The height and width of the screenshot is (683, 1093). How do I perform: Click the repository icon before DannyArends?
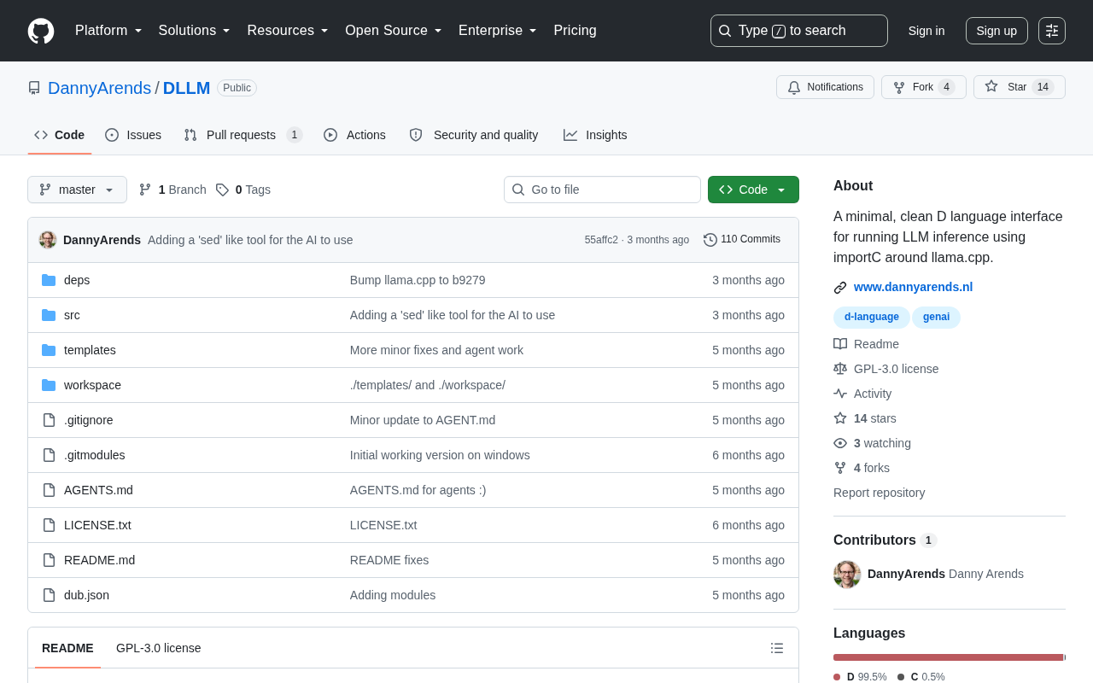[x=34, y=88]
